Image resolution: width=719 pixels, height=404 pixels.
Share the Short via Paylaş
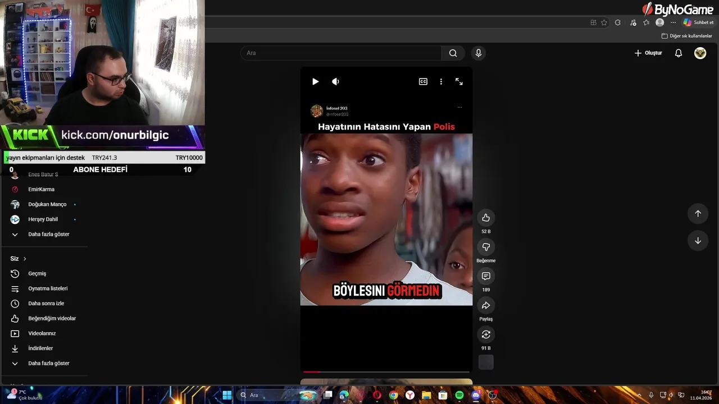(486, 305)
